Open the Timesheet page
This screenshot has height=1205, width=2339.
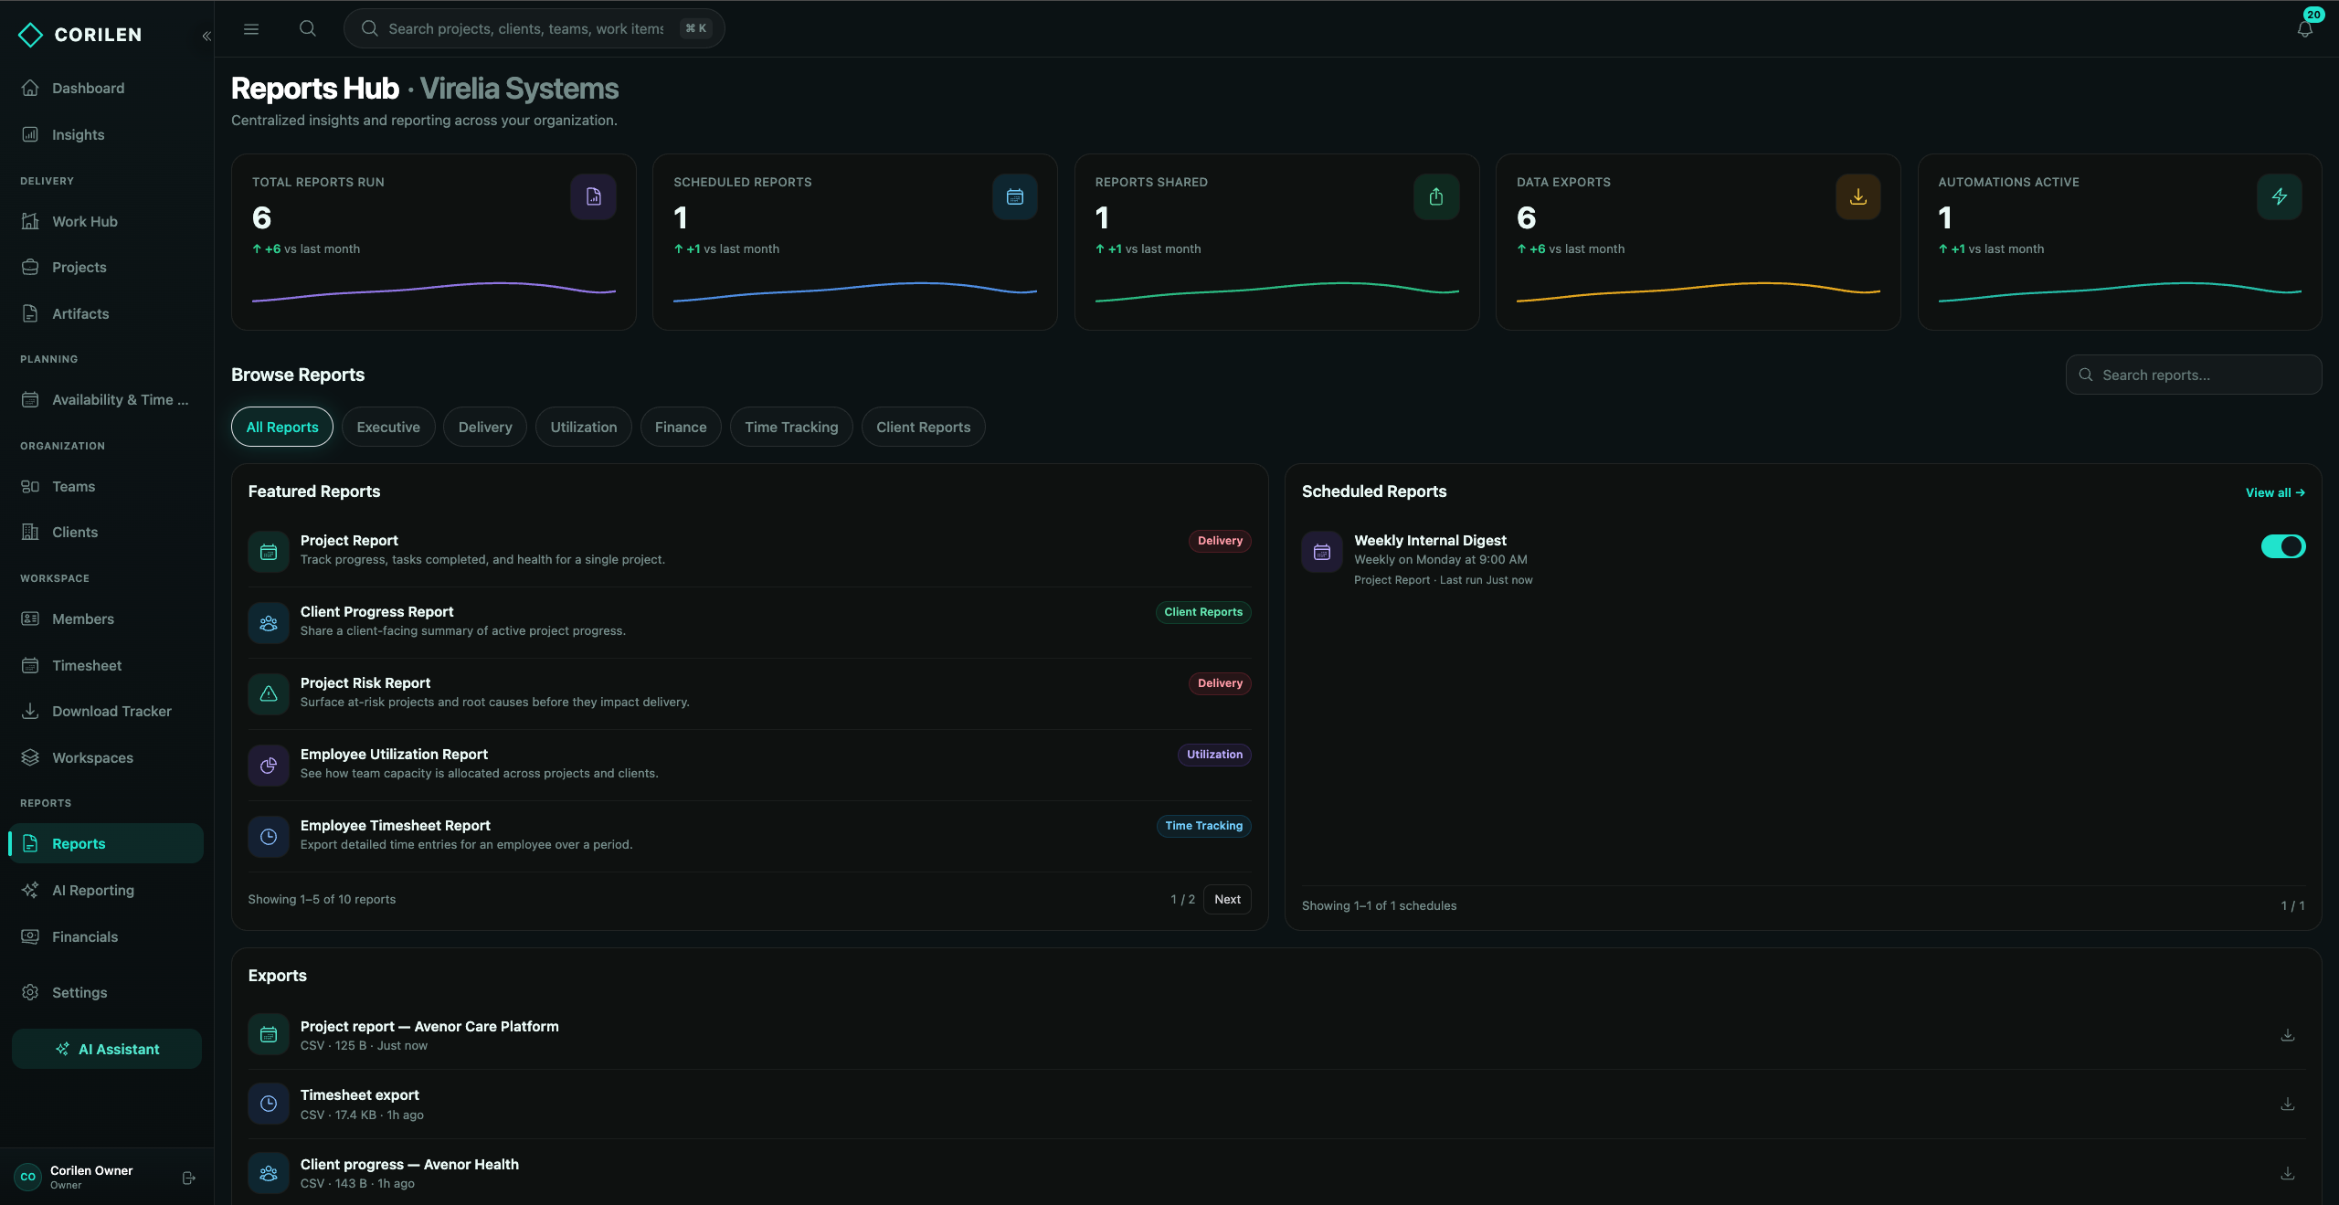click(x=106, y=665)
